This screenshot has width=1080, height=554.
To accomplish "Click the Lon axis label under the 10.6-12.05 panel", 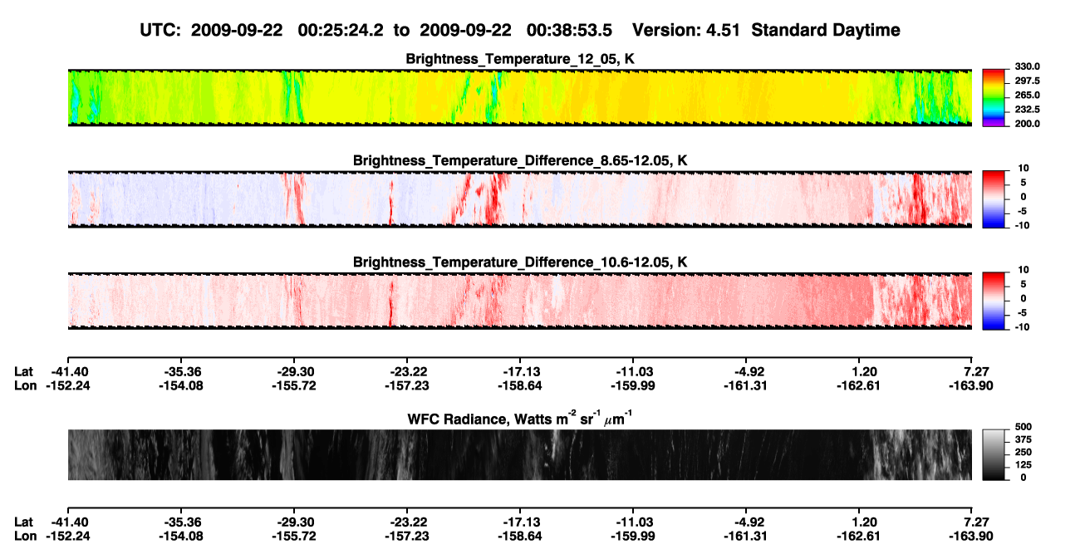I will (x=26, y=385).
